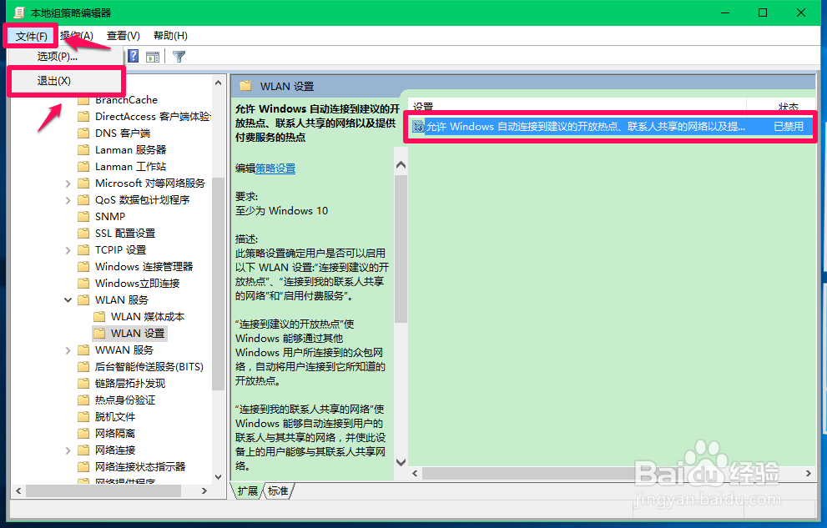Click the 热点身份验证 folder icon
Image resolution: width=827 pixels, height=528 pixels.
(x=83, y=400)
